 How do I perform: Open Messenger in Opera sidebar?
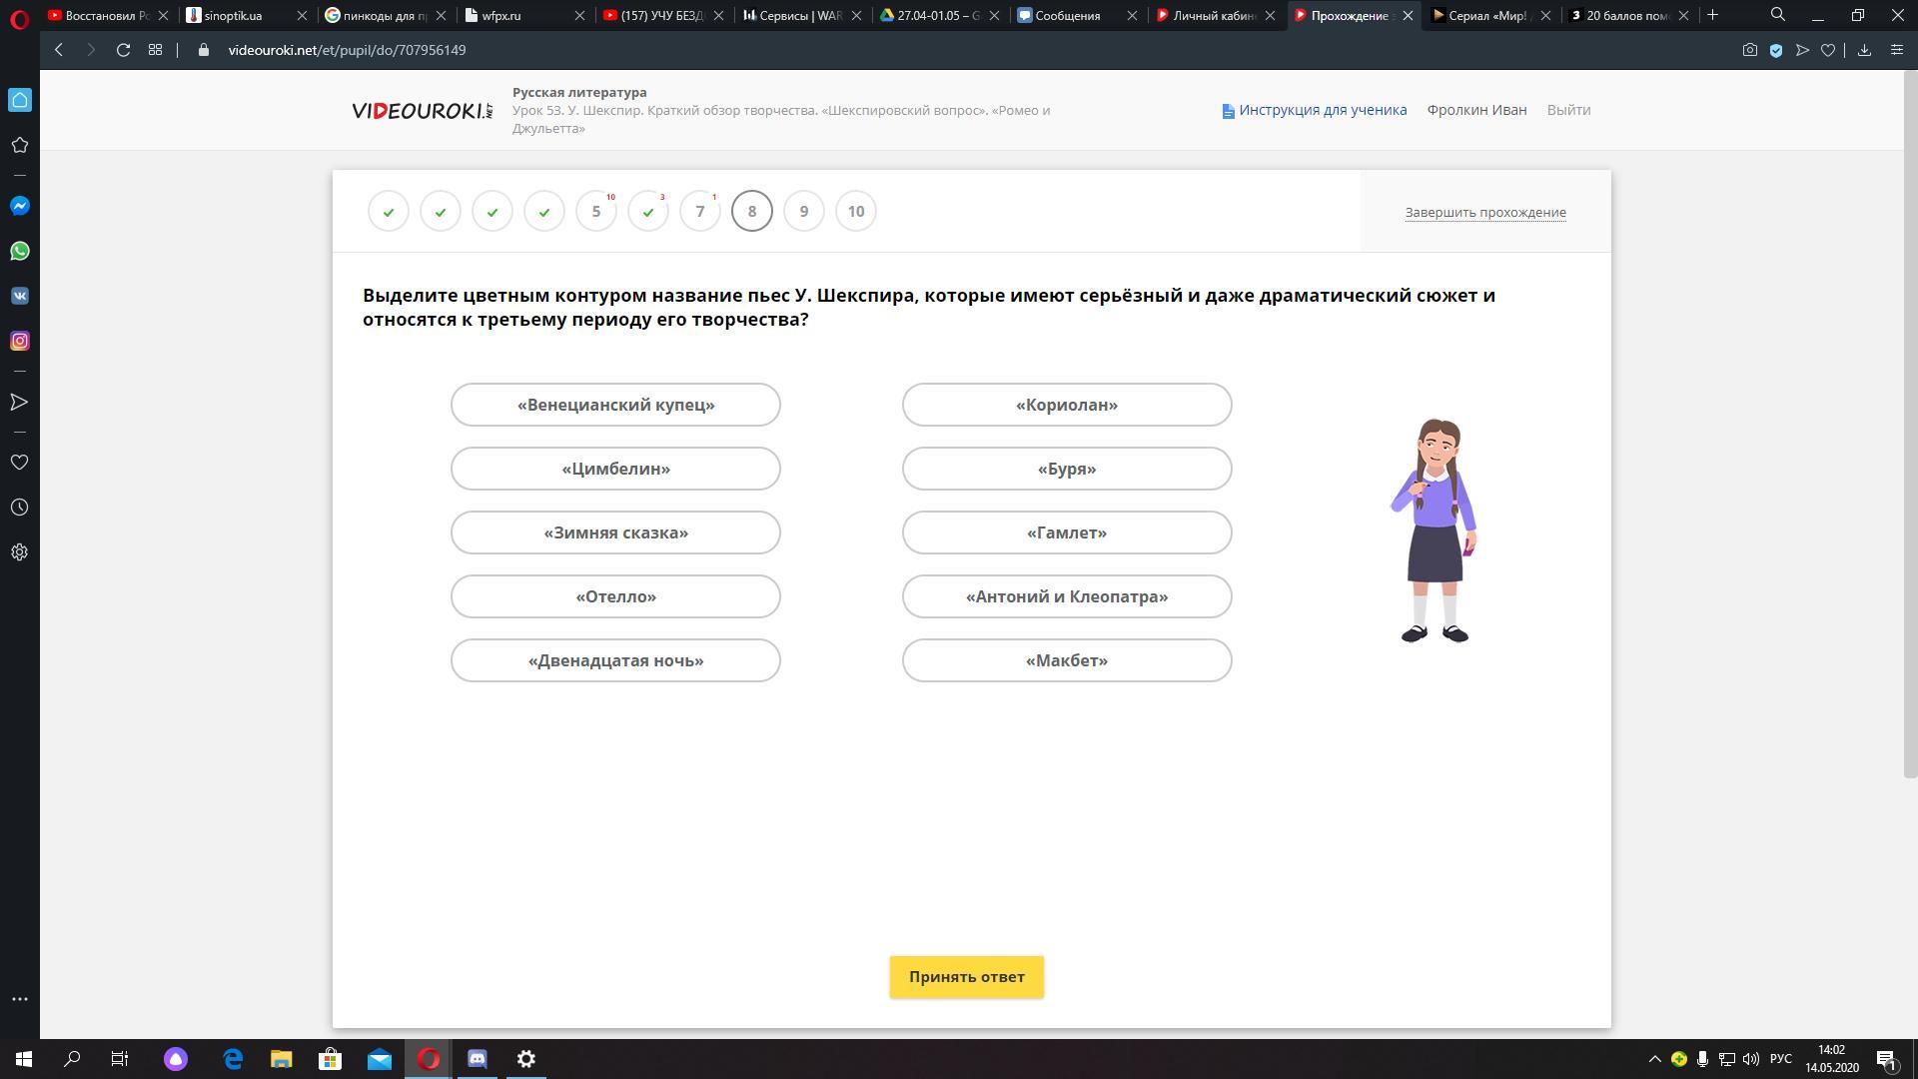point(19,206)
